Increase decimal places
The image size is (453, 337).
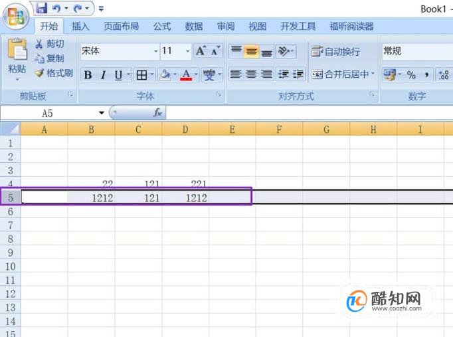point(444,75)
